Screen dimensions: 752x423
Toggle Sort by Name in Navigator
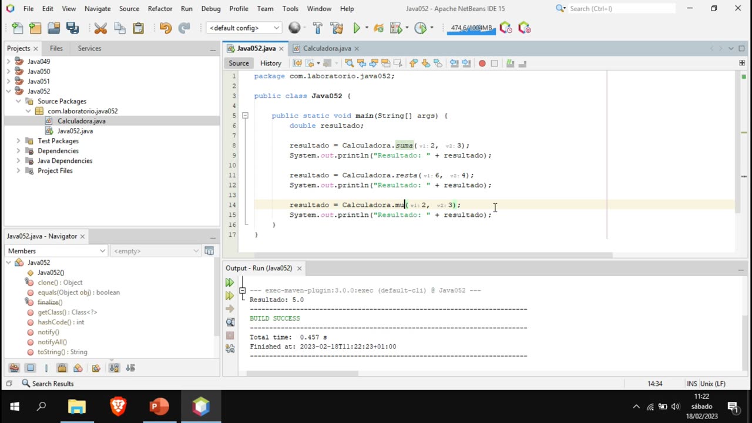(114, 368)
